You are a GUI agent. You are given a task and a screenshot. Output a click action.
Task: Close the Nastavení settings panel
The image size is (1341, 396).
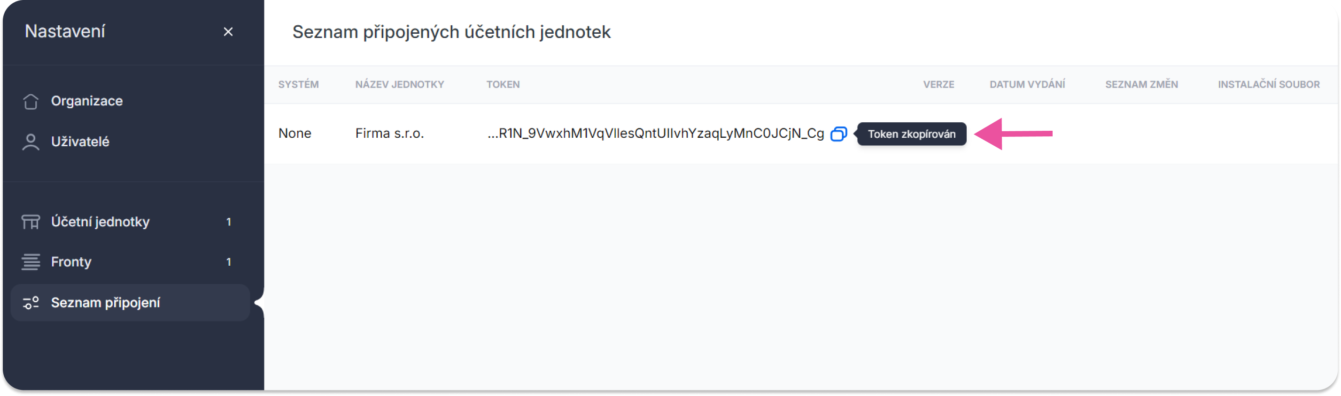228,32
